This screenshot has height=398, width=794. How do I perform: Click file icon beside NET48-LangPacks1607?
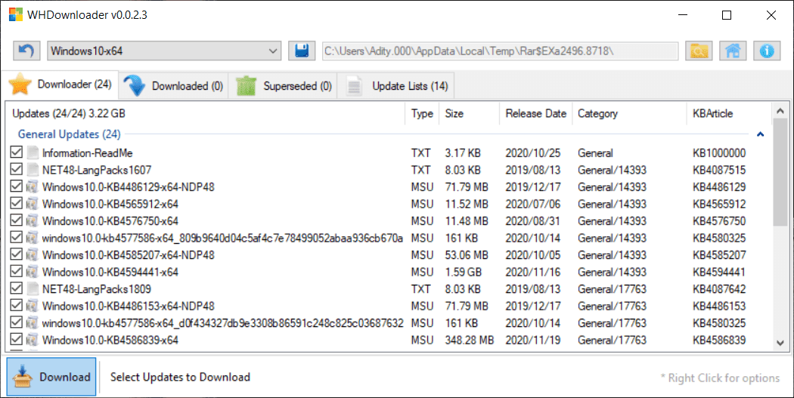click(x=33, y=170)
